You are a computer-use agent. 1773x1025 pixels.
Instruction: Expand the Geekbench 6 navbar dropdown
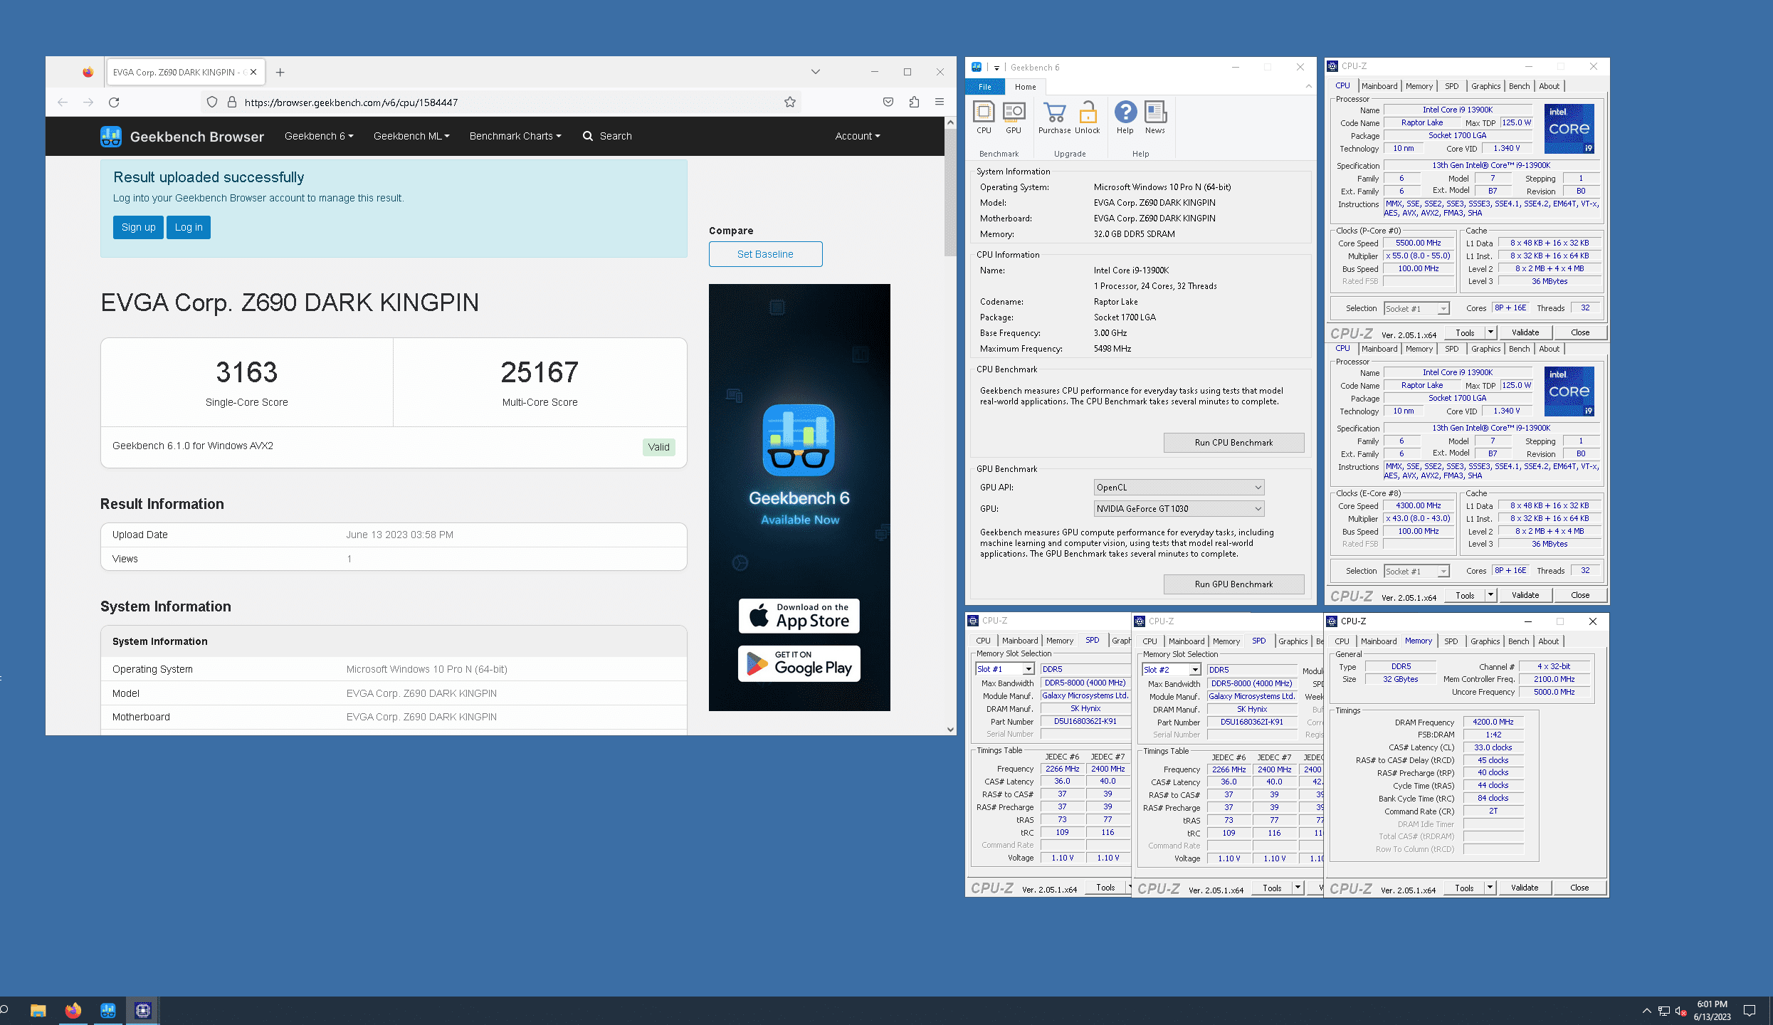pos(319,136)
